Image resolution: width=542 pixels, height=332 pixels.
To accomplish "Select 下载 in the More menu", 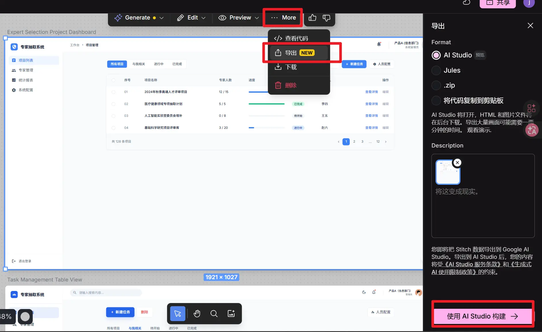I will click(x=291, y=67).
